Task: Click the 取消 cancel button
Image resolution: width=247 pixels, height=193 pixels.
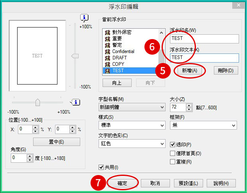Action: [x=155, y=183]
